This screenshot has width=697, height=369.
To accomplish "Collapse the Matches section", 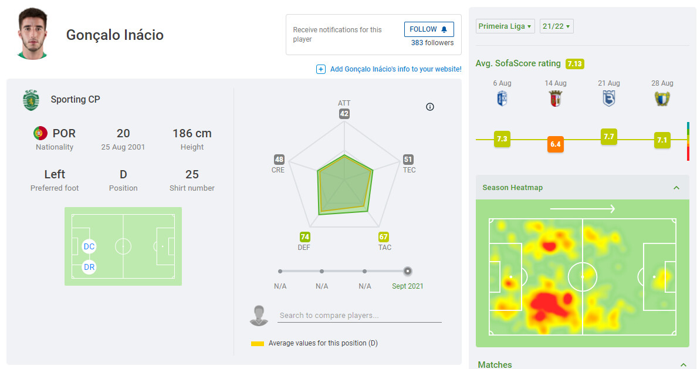I will click(x=684, y=365).
